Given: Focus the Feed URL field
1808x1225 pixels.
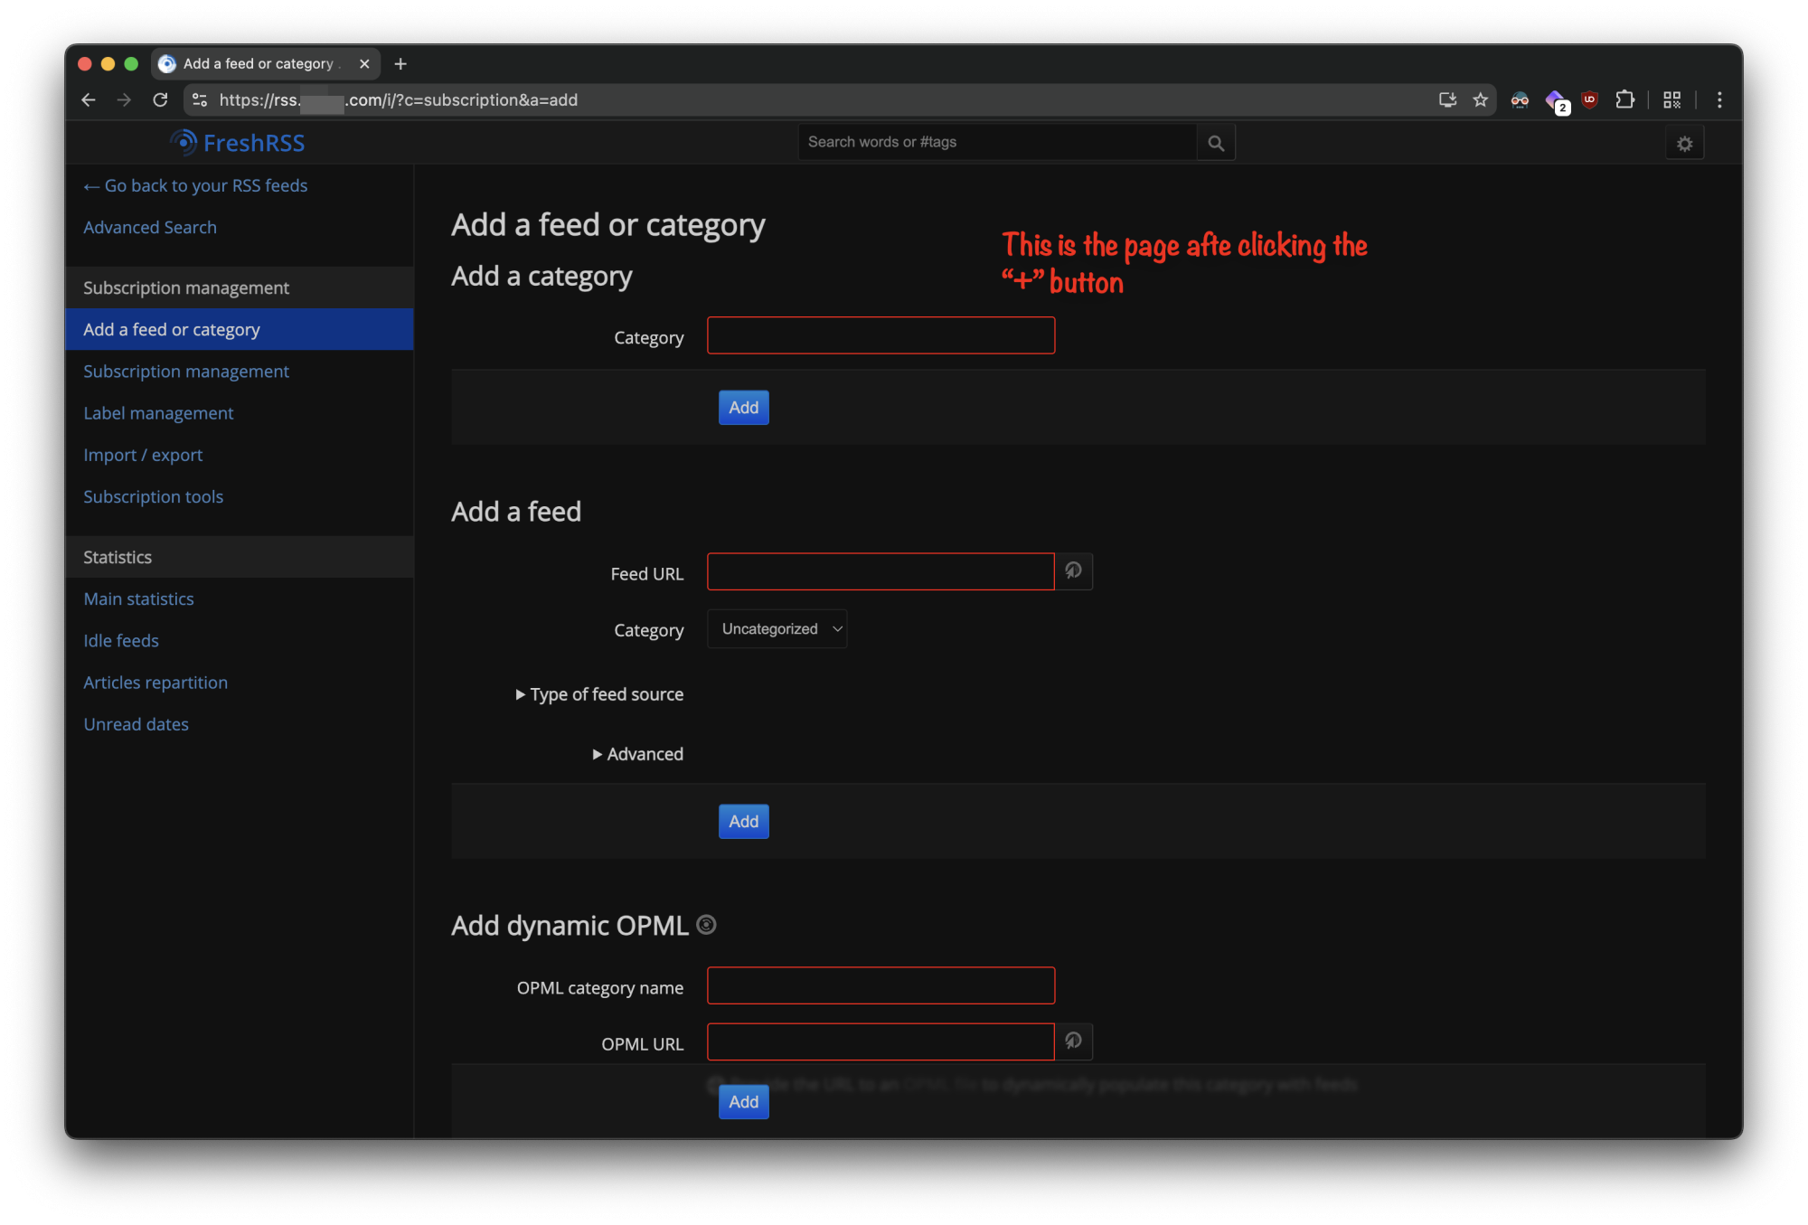Looking at the screenshot, I should [880, 571].
